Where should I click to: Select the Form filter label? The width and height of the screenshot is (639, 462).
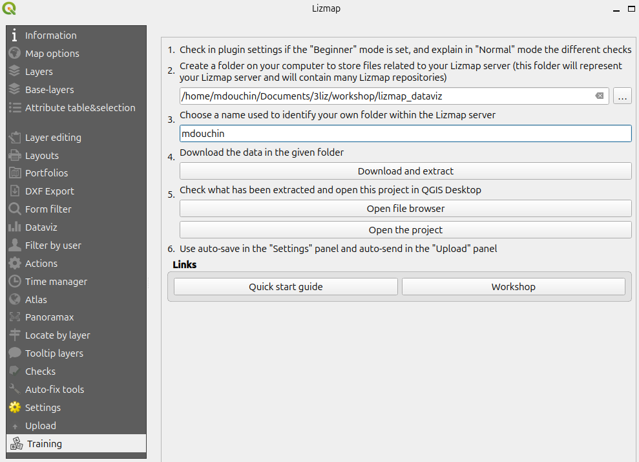tap(48, 209)
